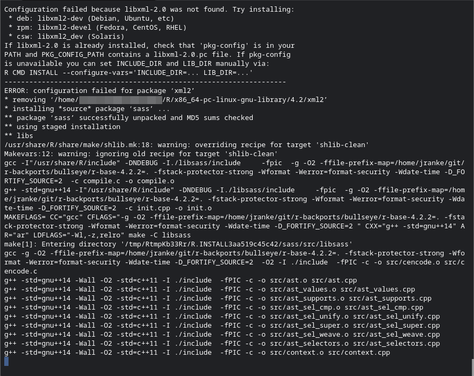Click the 'src/ast_selectors.cpp' file name
474x376 pixels.
pyautogui.click(x=396, y=344)
